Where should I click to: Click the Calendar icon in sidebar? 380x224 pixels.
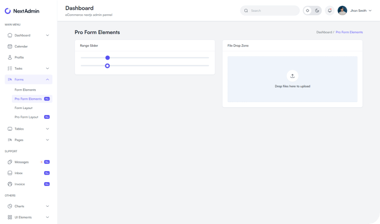click(x=10, y=46)
